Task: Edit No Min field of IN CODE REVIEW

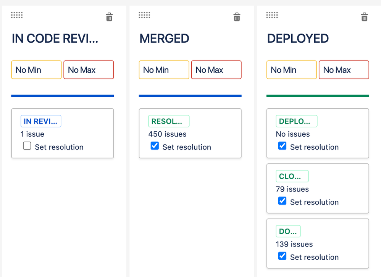Action: 36,70
